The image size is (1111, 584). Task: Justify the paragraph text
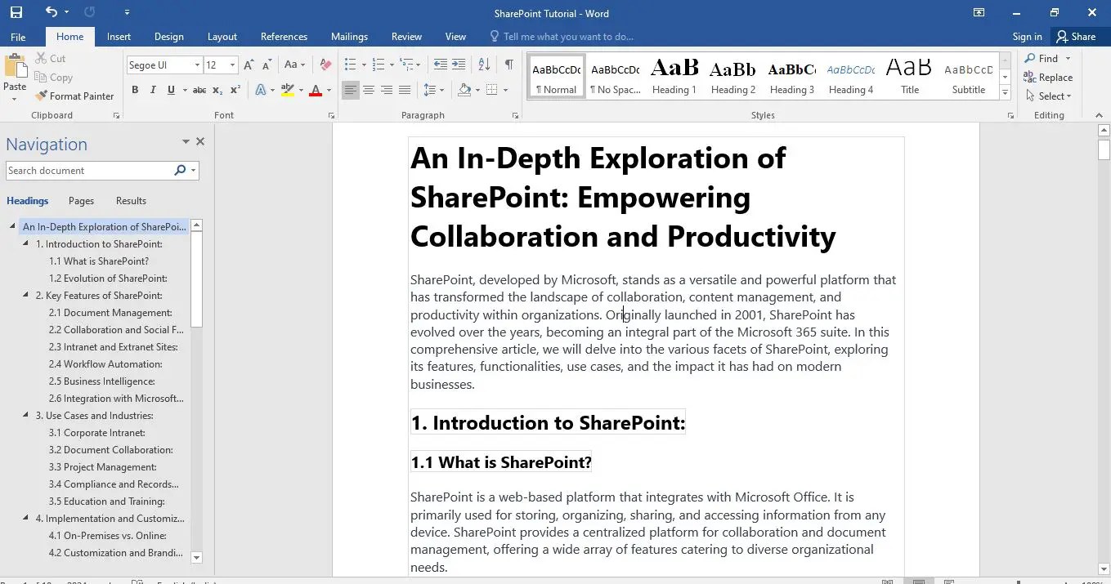(405, 90)
